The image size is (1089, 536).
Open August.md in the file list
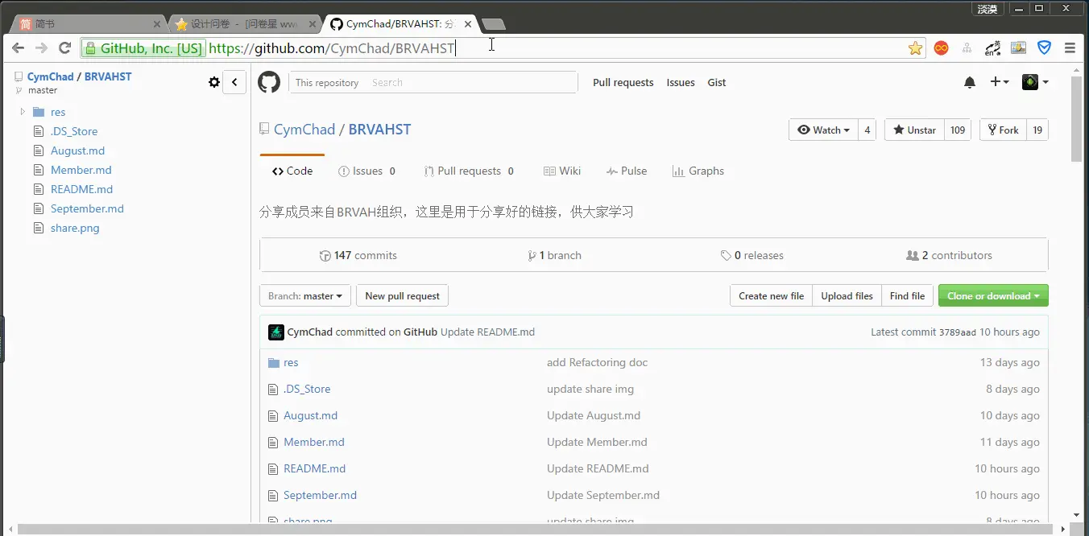click(x=310, y=415)
